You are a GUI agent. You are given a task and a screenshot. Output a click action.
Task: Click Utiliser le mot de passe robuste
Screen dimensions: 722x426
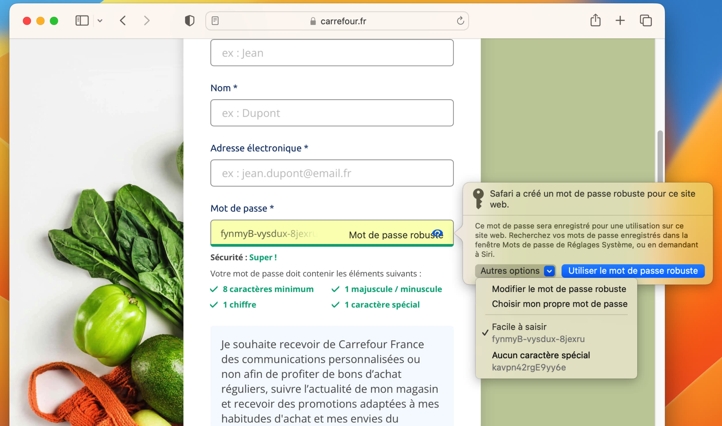[x=633, y=271]
